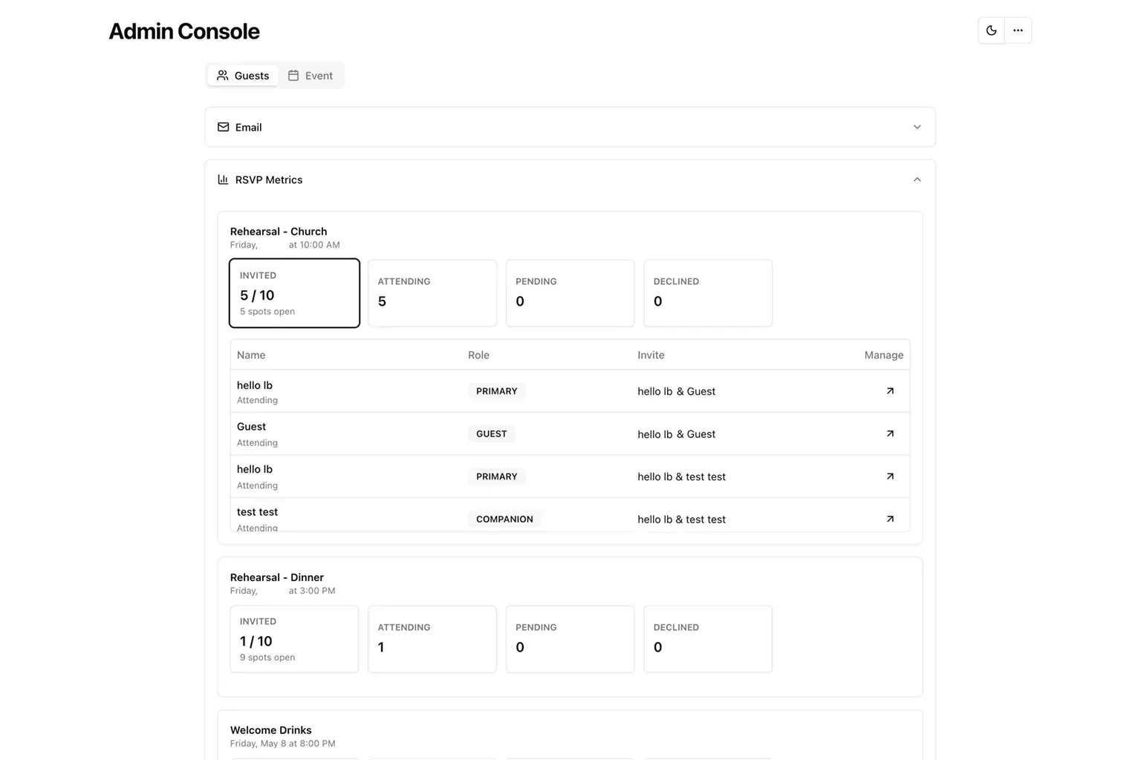
Task: Click the GUEST role badge
Action: [x=492, y=434]
